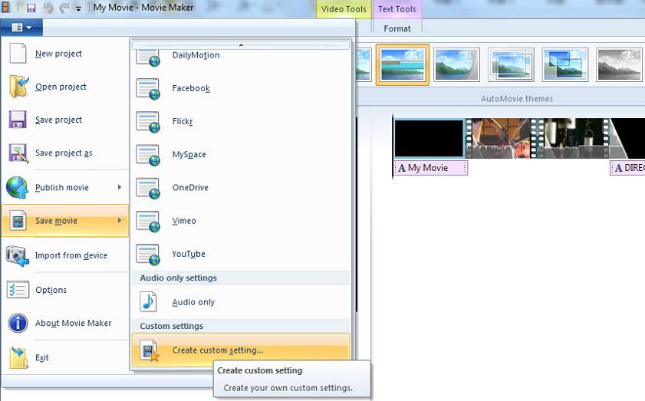645x401 pixels.
Task: Switch to the Text Tools tab
Action: 397,9
